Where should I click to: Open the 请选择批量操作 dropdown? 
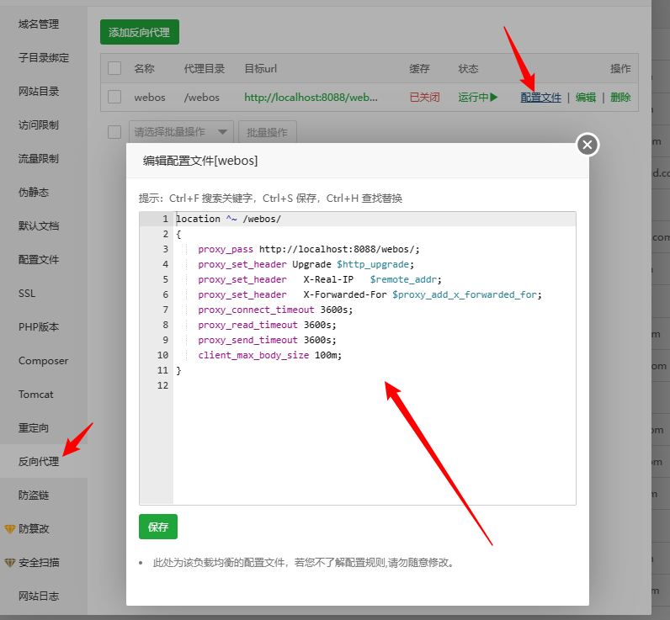[x=181, y=132]
